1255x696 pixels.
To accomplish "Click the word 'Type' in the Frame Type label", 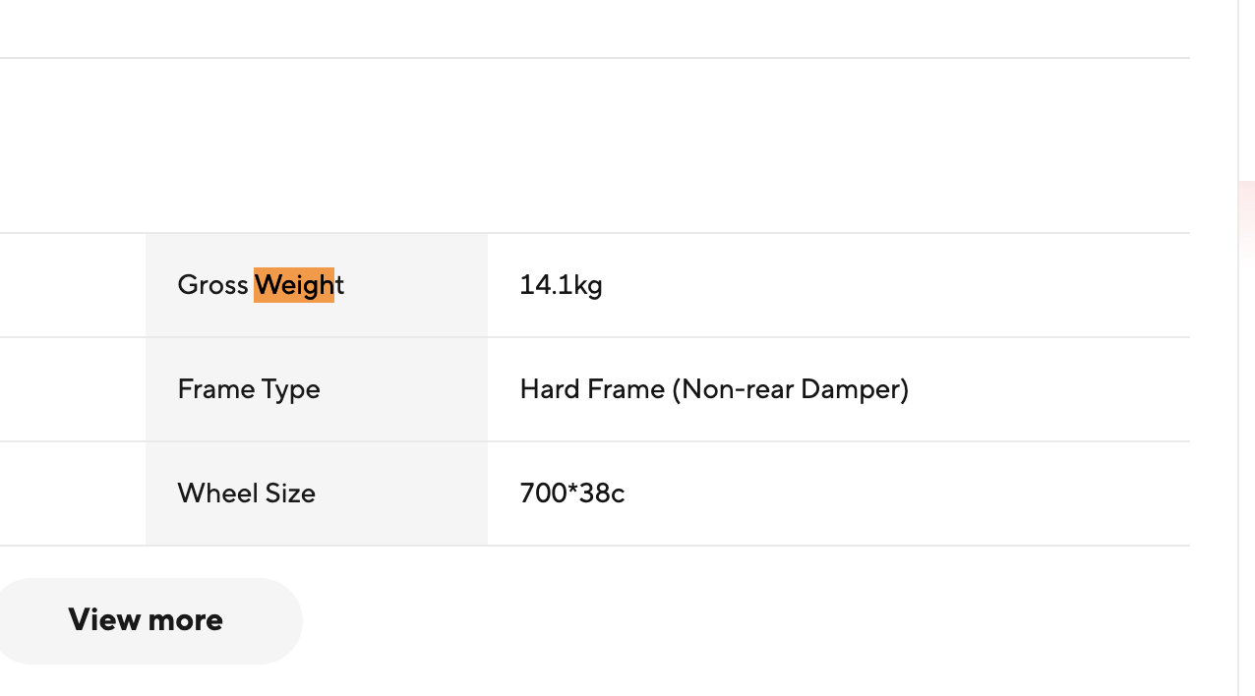I will pos(291,390).
